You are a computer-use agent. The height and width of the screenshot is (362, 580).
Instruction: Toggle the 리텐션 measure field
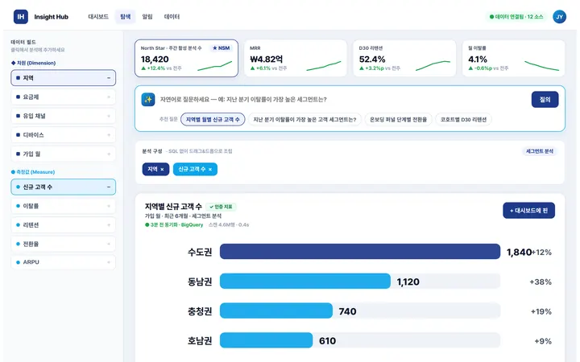coord(64,225)
